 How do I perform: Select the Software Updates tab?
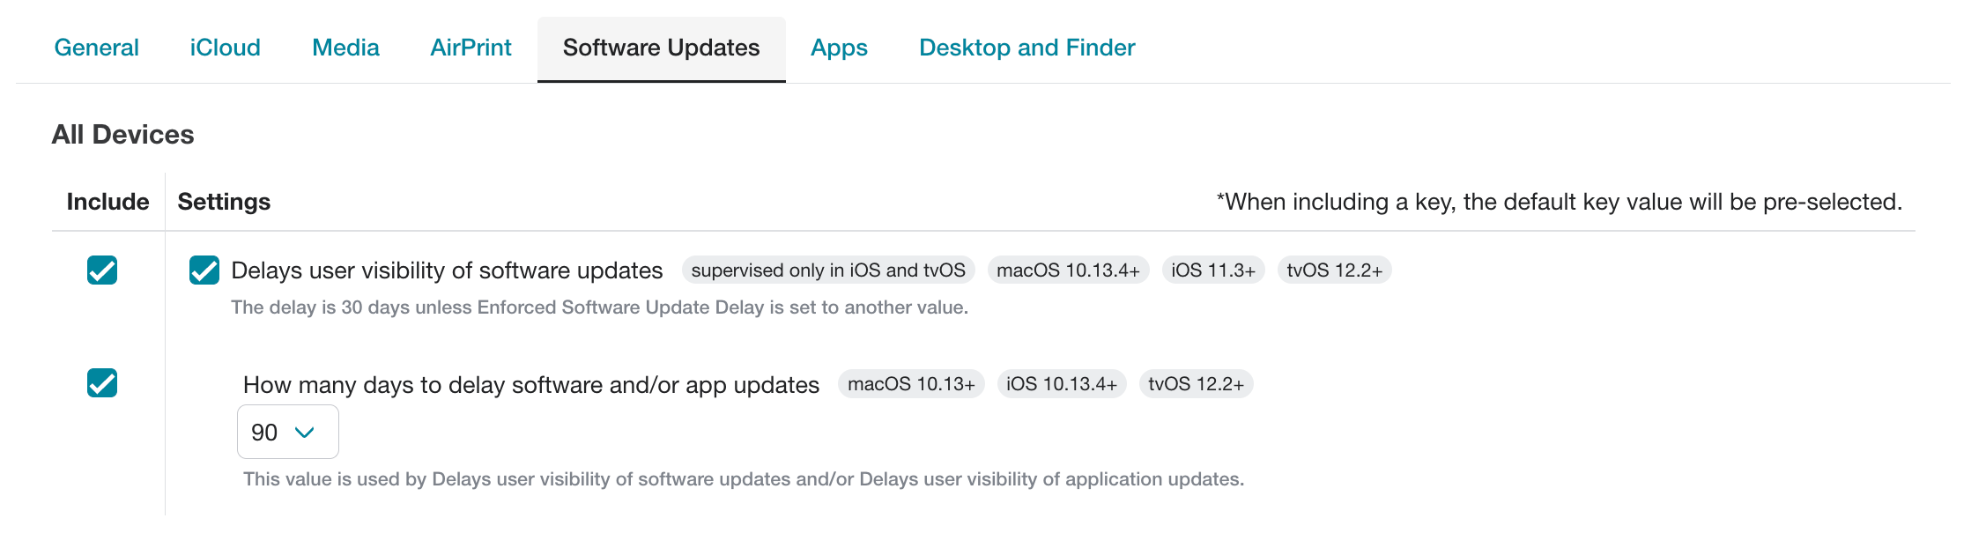[x=661, y=48]
